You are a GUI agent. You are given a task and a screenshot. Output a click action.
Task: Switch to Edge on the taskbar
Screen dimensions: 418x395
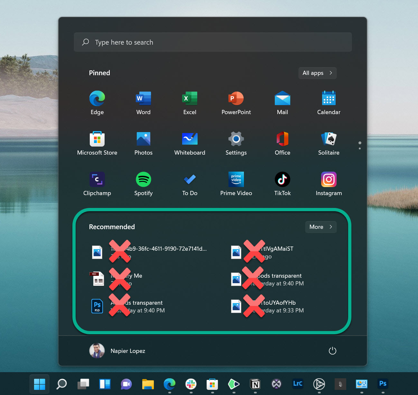(170, 384)
